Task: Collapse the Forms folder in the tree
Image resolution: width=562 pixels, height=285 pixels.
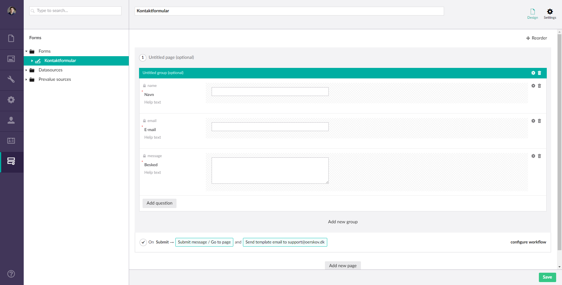Action: point(26,51)
